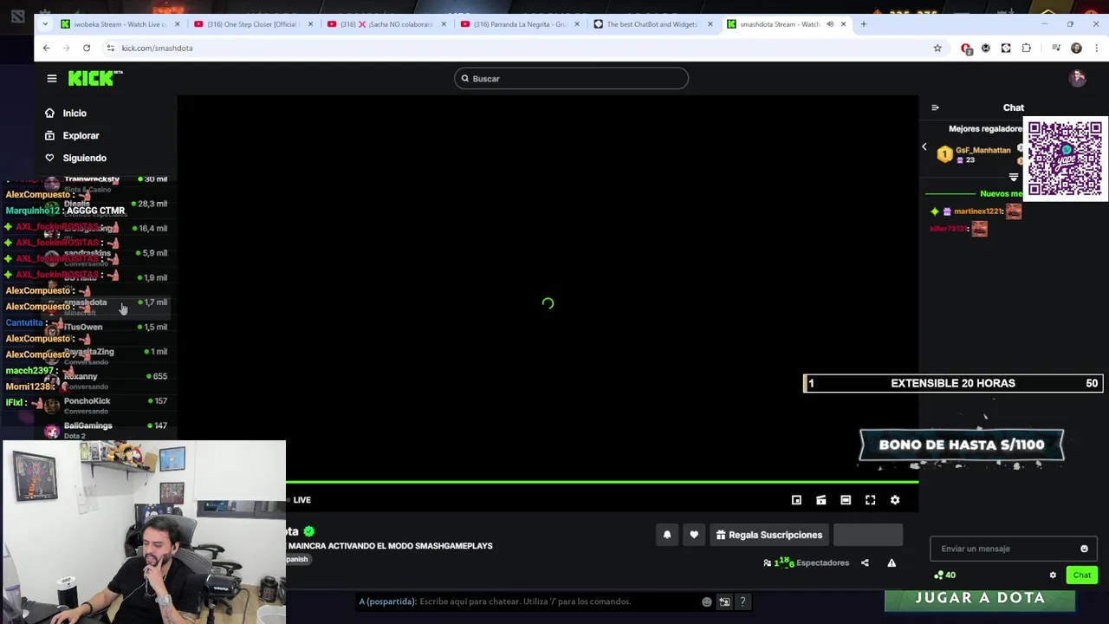Open the Dota chat emoticon picker
Screen dimensions: 1109x624
pyautogui.click(x=707, y=602)
